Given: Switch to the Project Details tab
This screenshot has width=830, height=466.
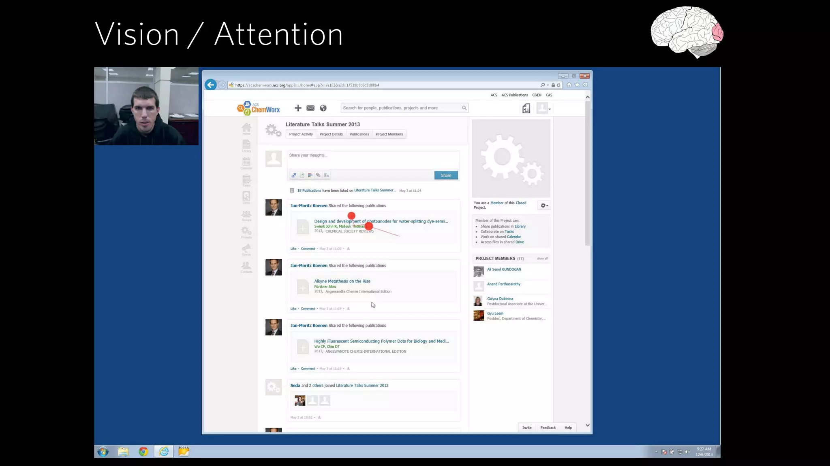Looking at the screenshot, I should [331, 134].
